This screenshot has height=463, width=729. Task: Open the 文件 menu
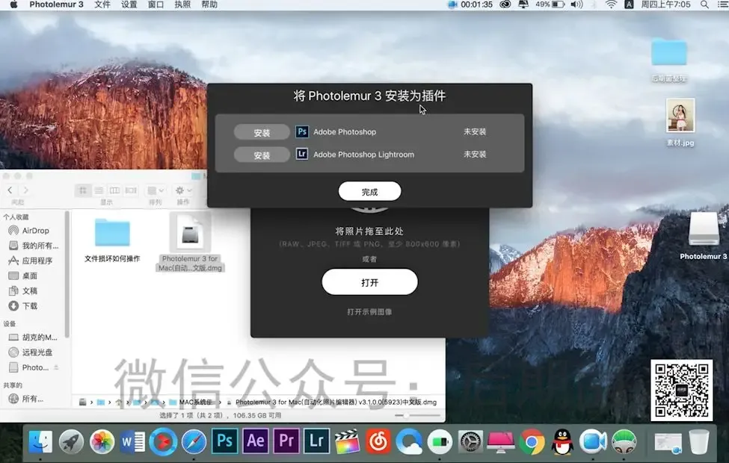click(102, 4)
